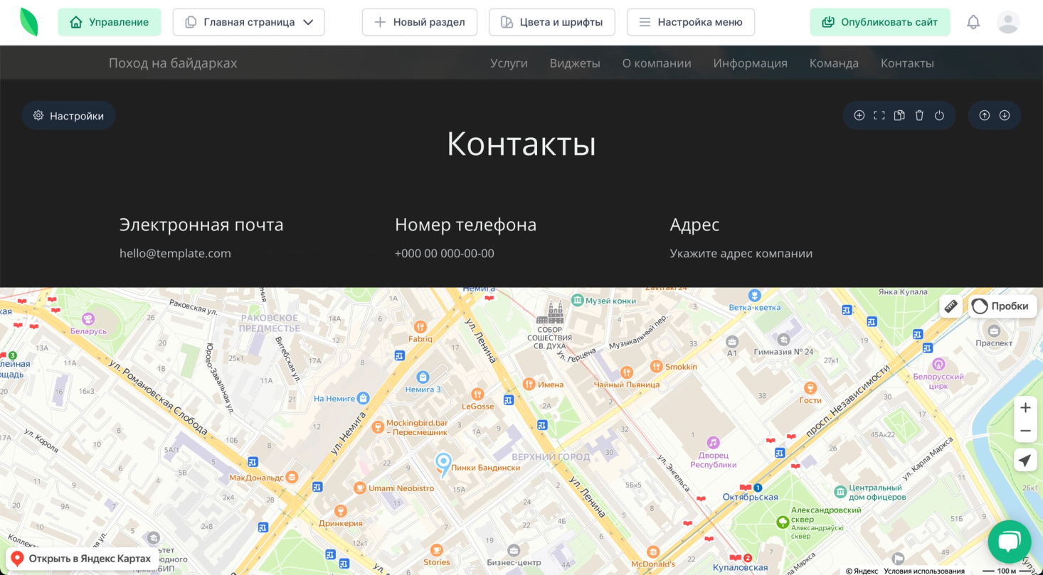Image resolution: width=1043 pixels, height=575 pixels.
Task: Click Mockingbird.bar map marker
Action: pyautogui.click(x=378, y=427)
